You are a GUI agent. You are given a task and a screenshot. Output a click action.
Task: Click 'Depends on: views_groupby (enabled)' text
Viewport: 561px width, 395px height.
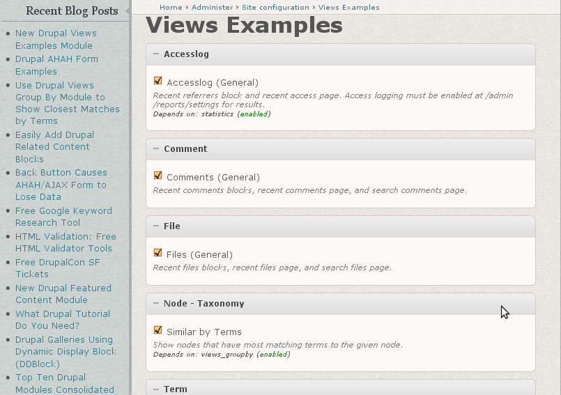coord(222,354)
